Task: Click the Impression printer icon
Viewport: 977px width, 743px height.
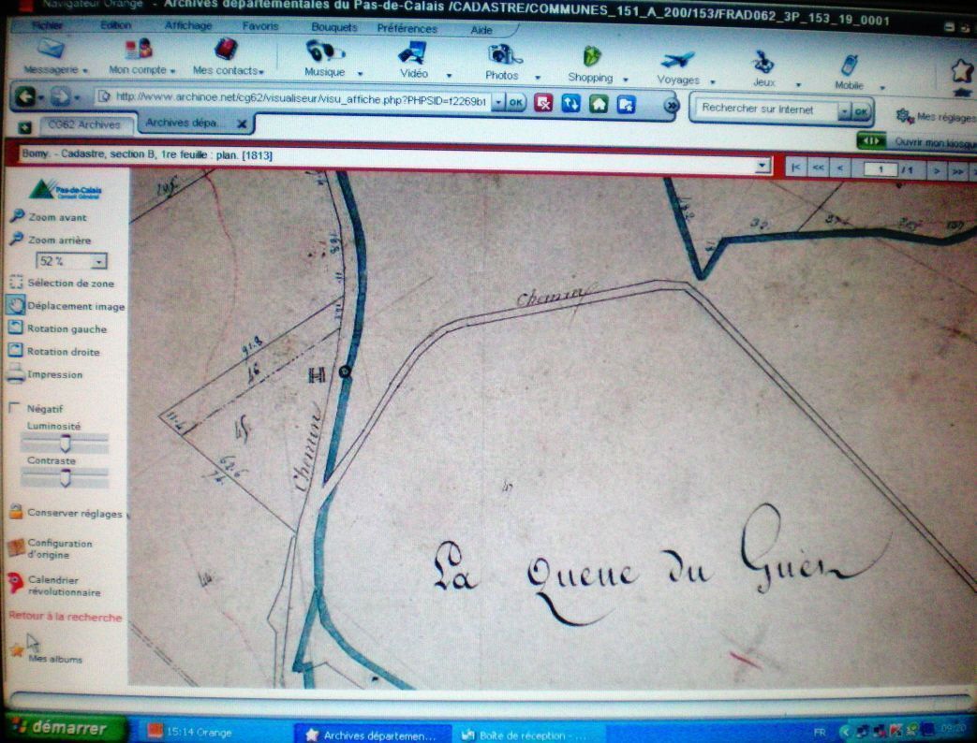Action: pyautogui.click(x=15, y=374)
